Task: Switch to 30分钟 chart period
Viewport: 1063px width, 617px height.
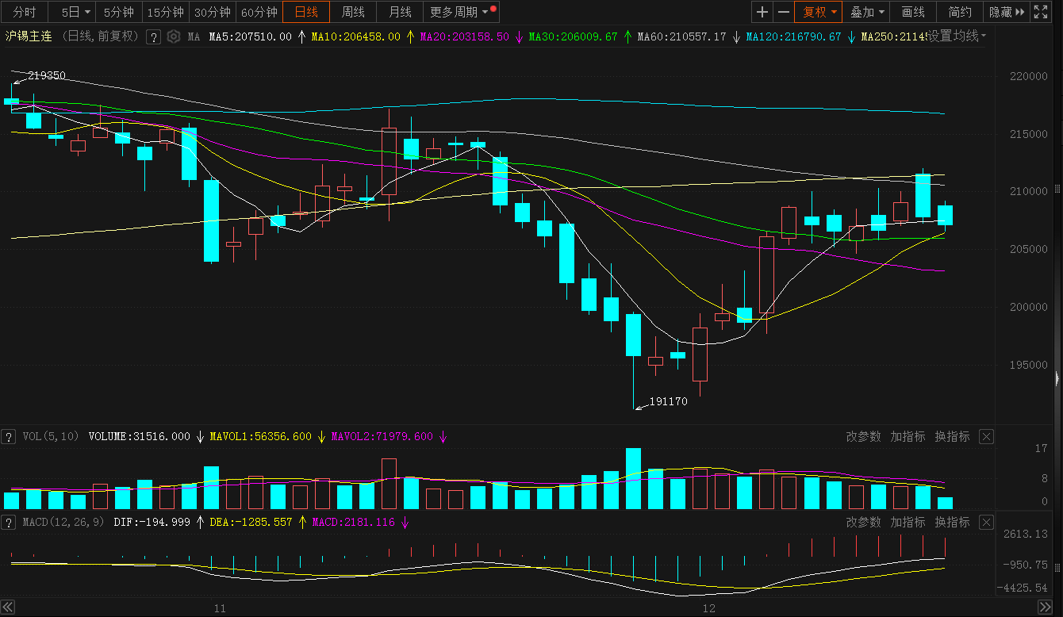Action: coord(213,12)
